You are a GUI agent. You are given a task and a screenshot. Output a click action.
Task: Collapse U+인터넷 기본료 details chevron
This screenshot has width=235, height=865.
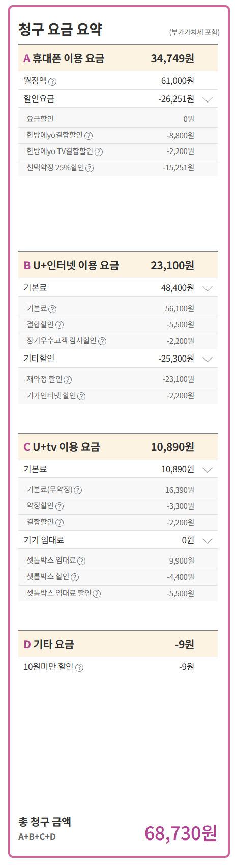[x=208, y=288]
